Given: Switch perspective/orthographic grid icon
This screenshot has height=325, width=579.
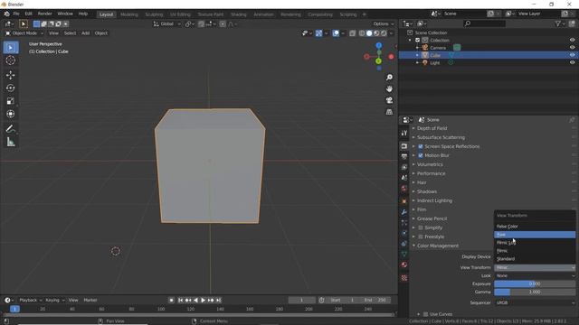Looking at the screenshot, I should click(389, 112).
